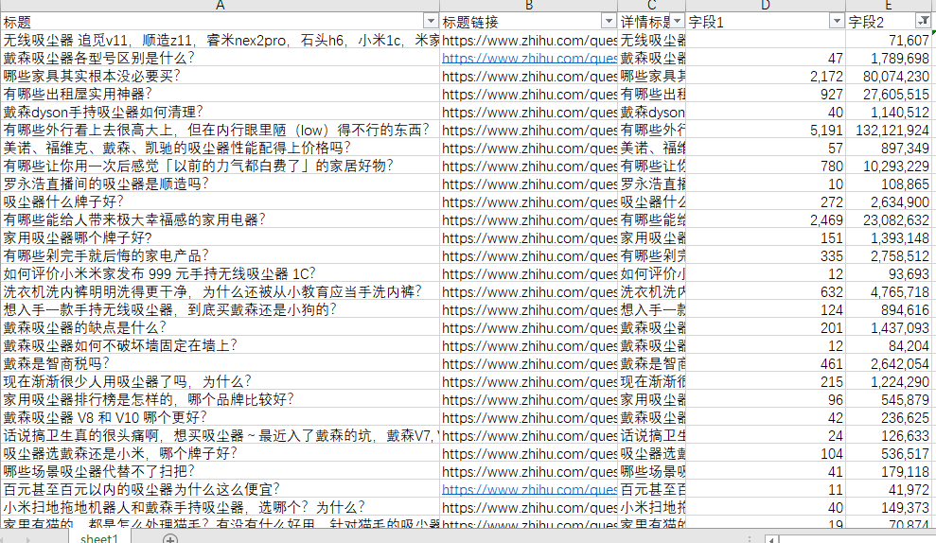
Task: Select title cell 罗永浩直播间的吸尘器是顺造吗?
Action: pos(220,184)
